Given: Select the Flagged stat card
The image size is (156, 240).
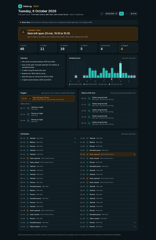Looking at the screenshot, I should (128, 48).
